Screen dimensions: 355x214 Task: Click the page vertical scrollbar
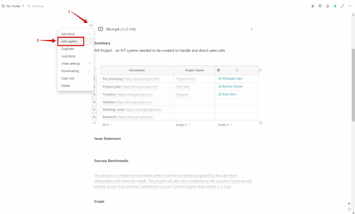[353, 85]
